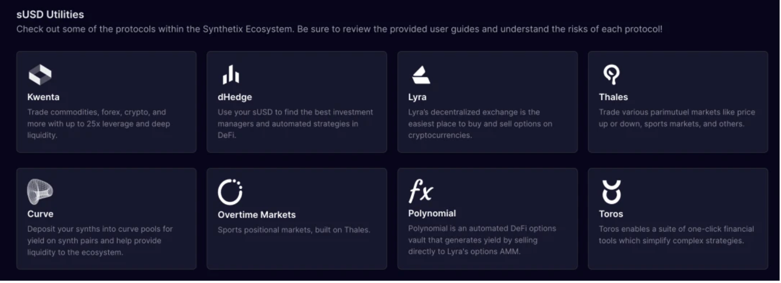
Task: Click the Kwenta description about 25x leverage
Action: click(x=98, y=124)
